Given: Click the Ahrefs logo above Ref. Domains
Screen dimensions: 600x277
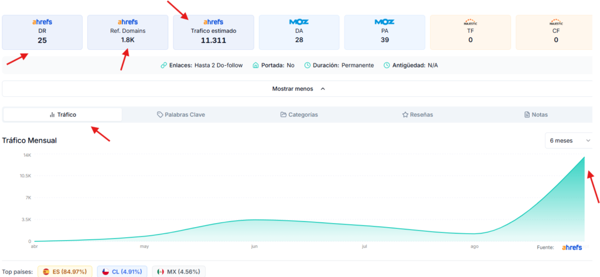Looking at the screenshot, I should click(x=128, y=22).
